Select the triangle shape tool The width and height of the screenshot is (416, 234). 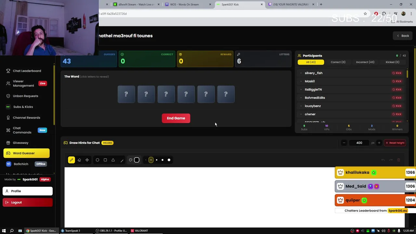113,160
